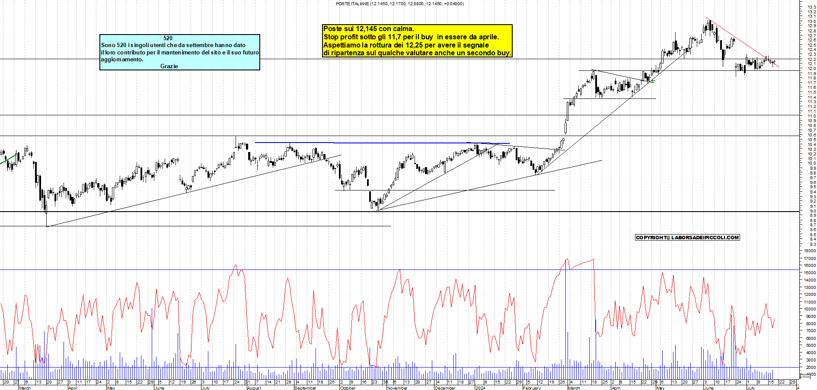Select the red descending trendline from June high
The height and width of the screenshot is (390, 817).
coord(743,42)
